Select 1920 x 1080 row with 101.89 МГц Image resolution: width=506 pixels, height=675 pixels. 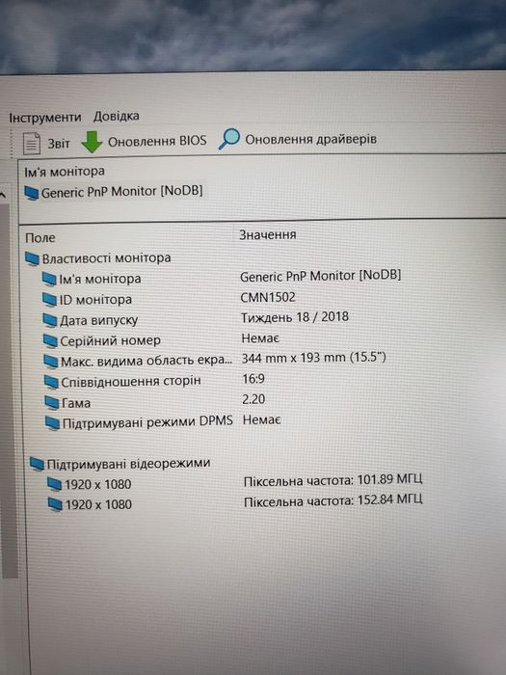click(235, 482)
